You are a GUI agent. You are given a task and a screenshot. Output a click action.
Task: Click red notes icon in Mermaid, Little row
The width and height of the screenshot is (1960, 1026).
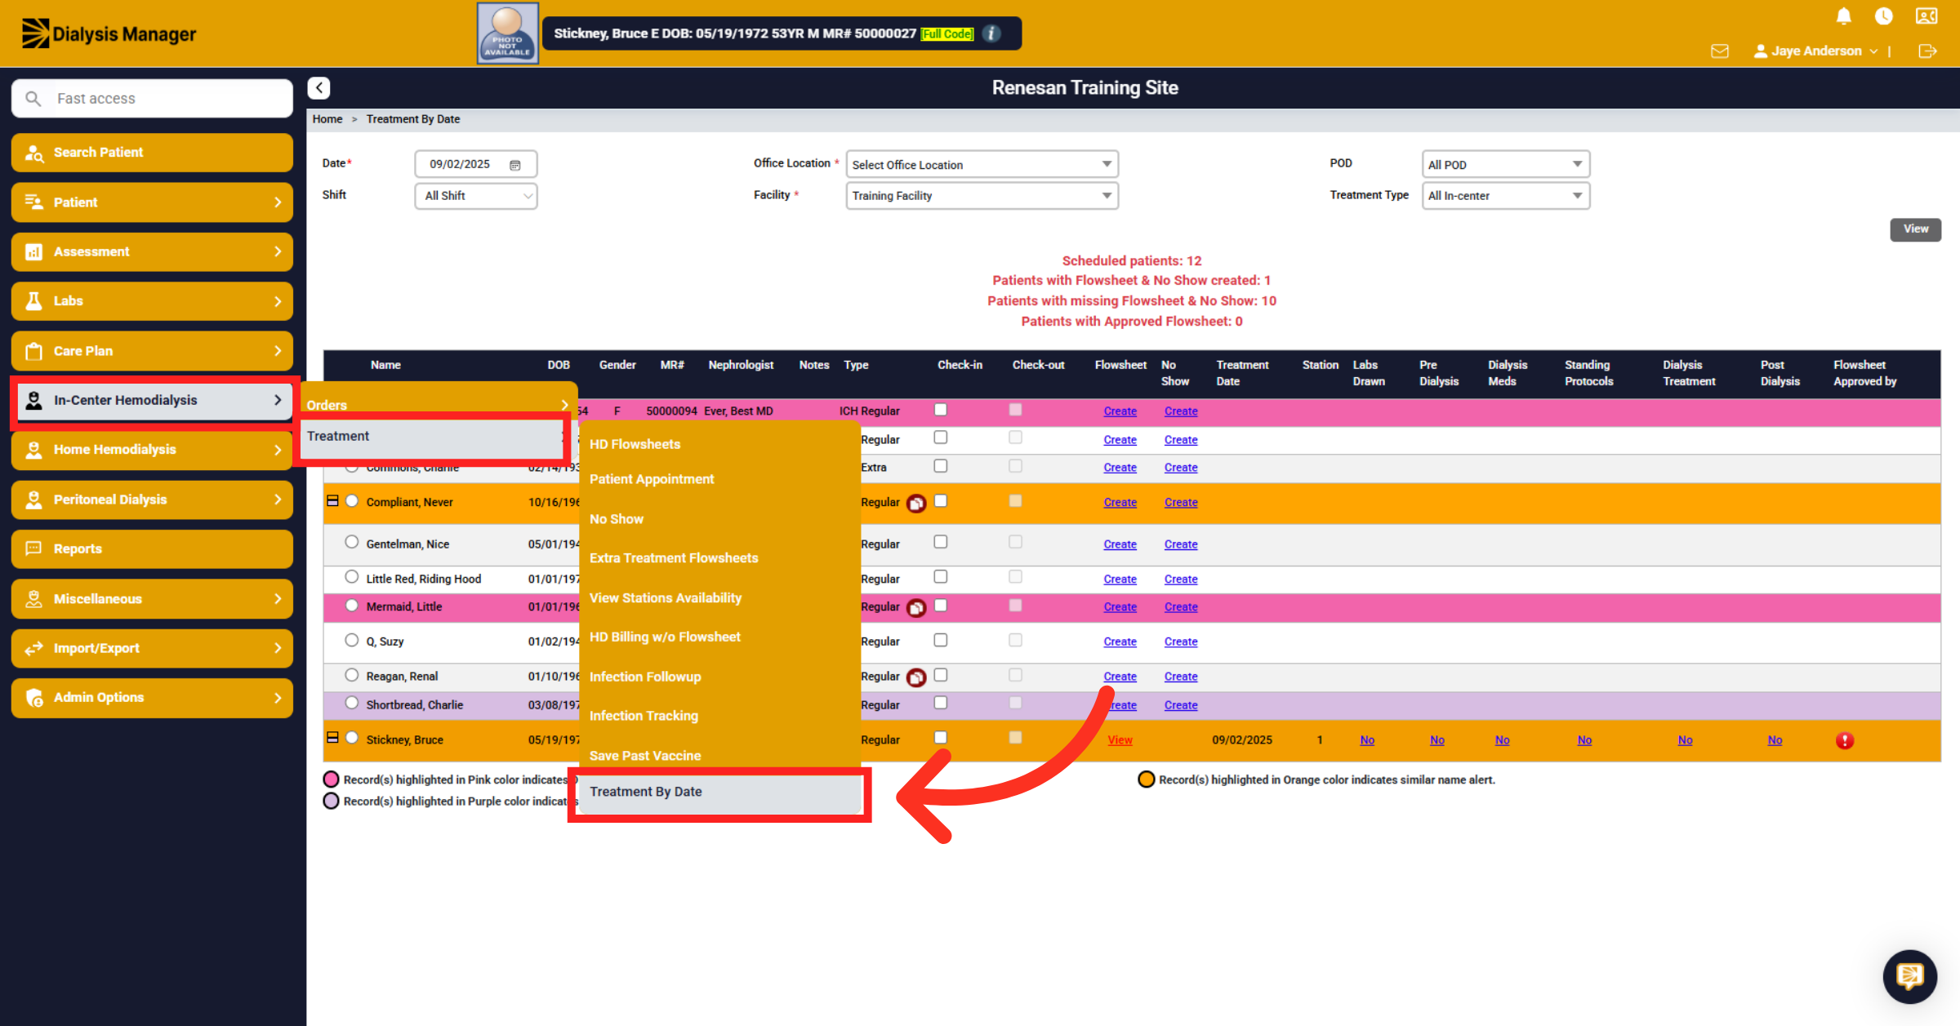coord(916,608)
